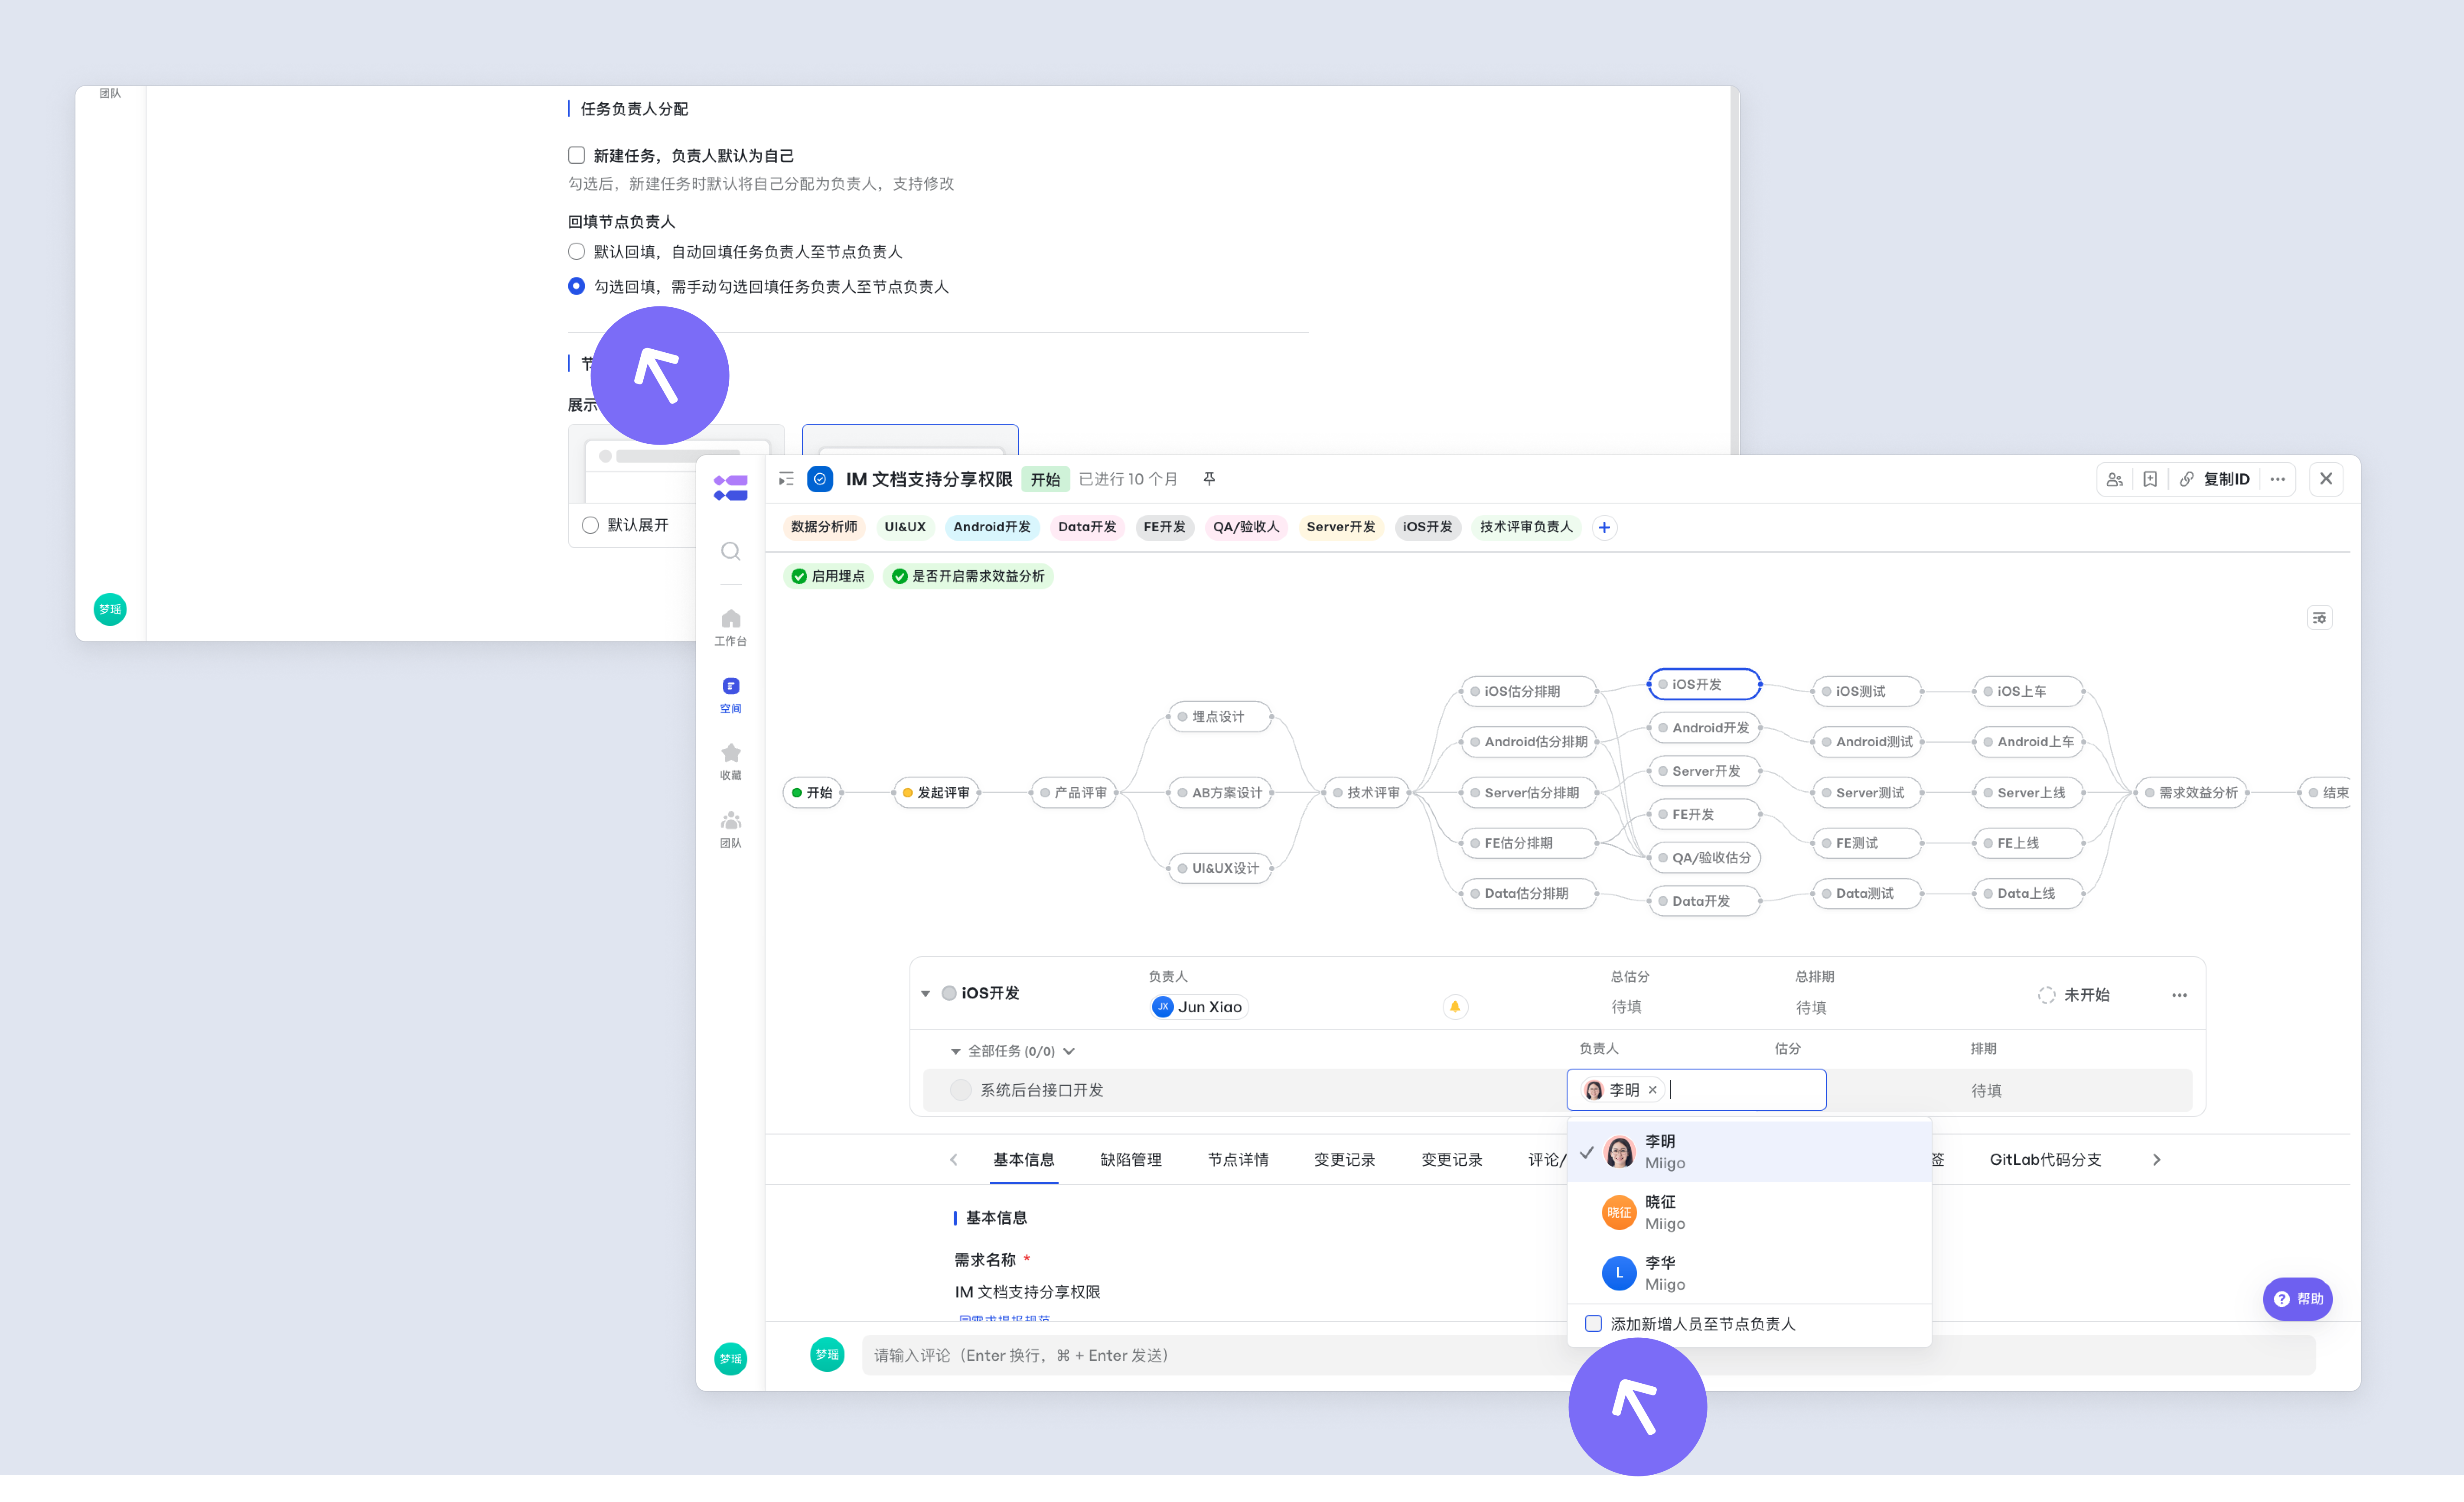Click the Server开发 role tag
The height and width of the screenshot is (1502, 2464).
coord(1341,528)
